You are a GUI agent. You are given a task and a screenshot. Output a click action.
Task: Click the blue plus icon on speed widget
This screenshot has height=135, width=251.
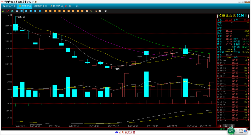click(245, 131)
